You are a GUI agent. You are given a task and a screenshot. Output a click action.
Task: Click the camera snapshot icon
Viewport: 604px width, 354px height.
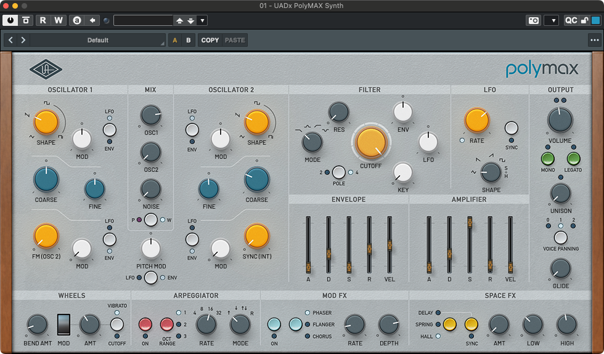pyautogui.click(x=534, y=20)
